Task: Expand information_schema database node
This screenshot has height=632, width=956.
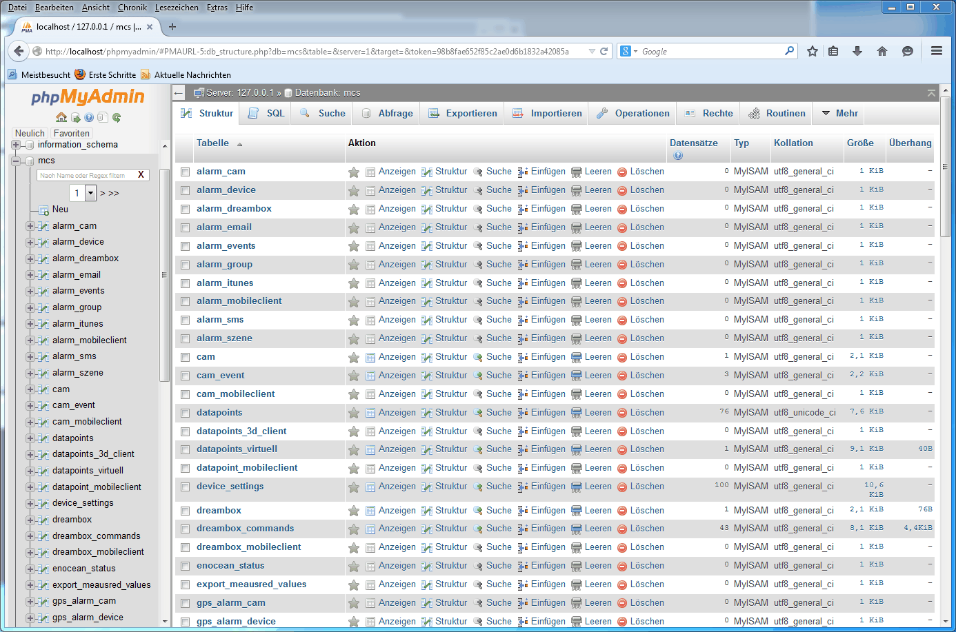Action: point(15,145)
